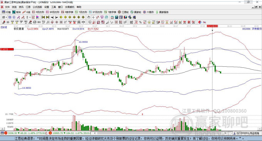The width and height of the screenshot is (262, 141).
Task: Open the 江恩轮 Gann wheel
Action: click(123, 12)
